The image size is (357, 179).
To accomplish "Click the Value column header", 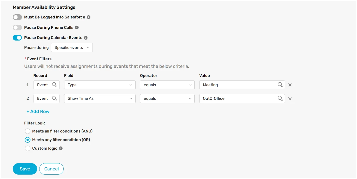I will pyautogui.click(x=204, y=76).
